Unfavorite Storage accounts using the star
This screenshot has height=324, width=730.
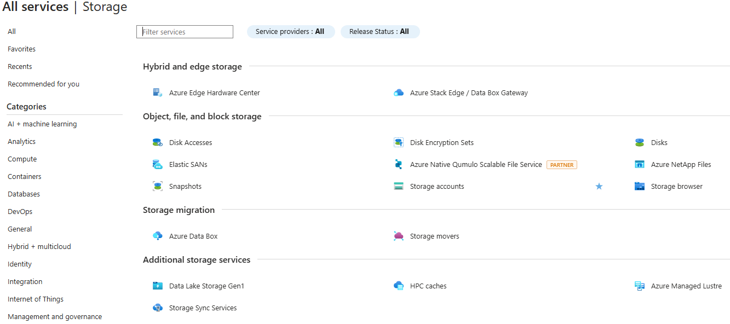coord(599,187)
